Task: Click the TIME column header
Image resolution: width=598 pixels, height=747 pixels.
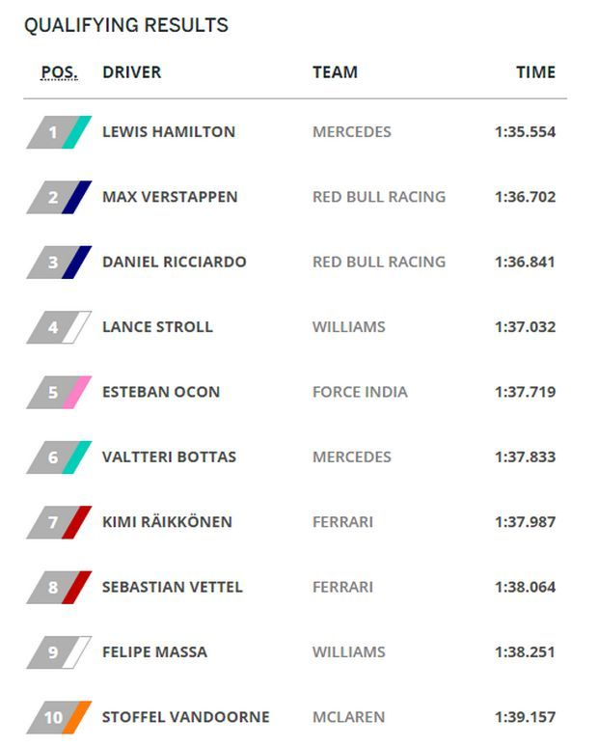Action: pyautogui.click(x=535, y=72)
